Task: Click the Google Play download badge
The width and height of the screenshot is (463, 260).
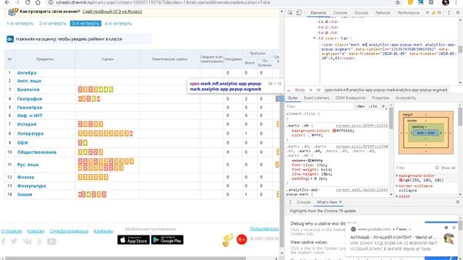Action: pos(167,240)
